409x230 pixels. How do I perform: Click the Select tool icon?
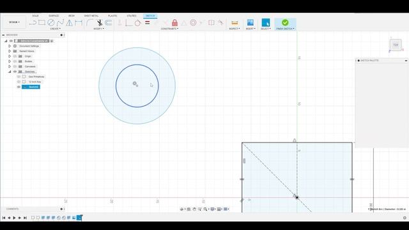pos(266,22)
